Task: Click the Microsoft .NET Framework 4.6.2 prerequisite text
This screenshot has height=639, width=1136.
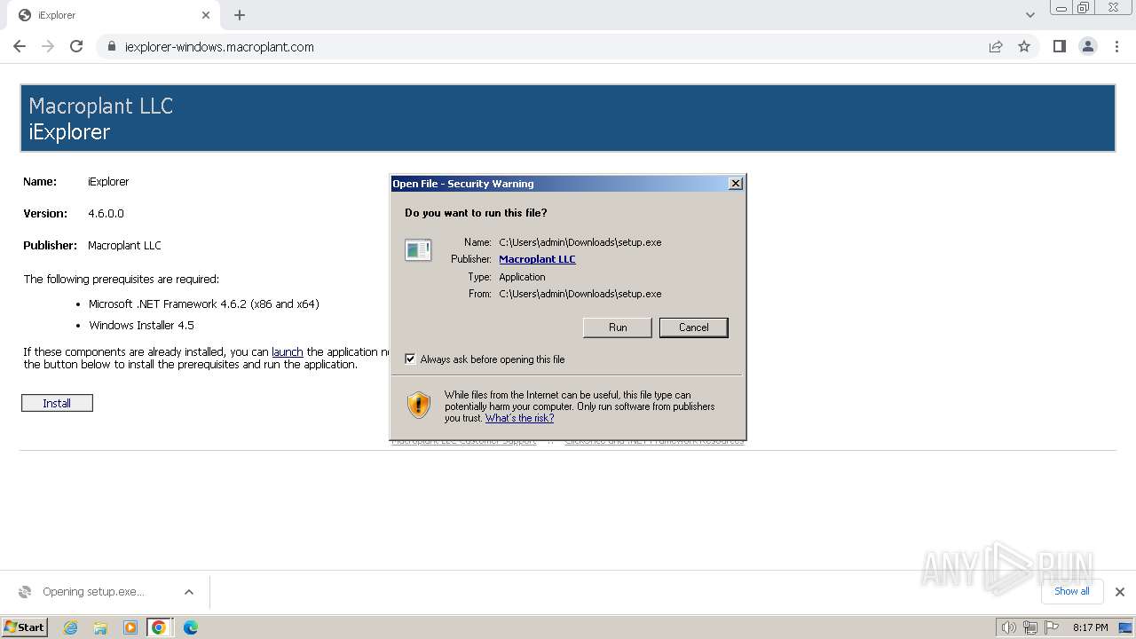Action: coord(203,304)
